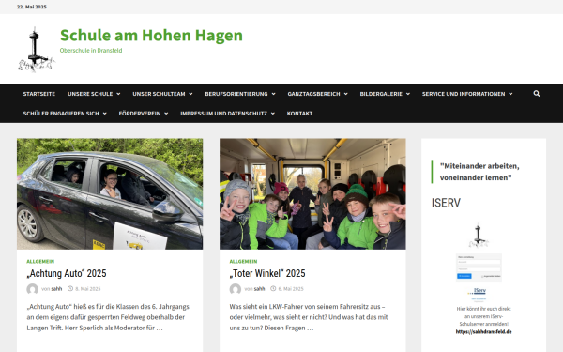
Task: Expand Service und Informationen submenu chevron
Action: (x=510, y=94)
